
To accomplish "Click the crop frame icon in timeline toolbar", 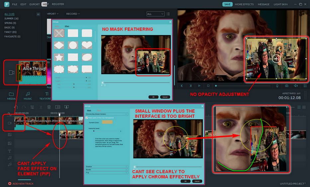I will (58, 107).
